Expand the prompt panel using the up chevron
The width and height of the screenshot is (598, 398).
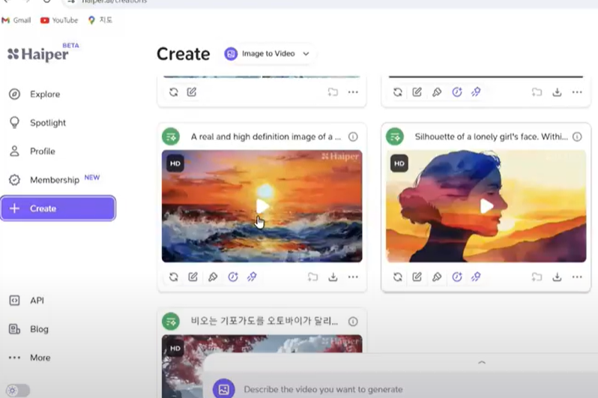(482, 363)
